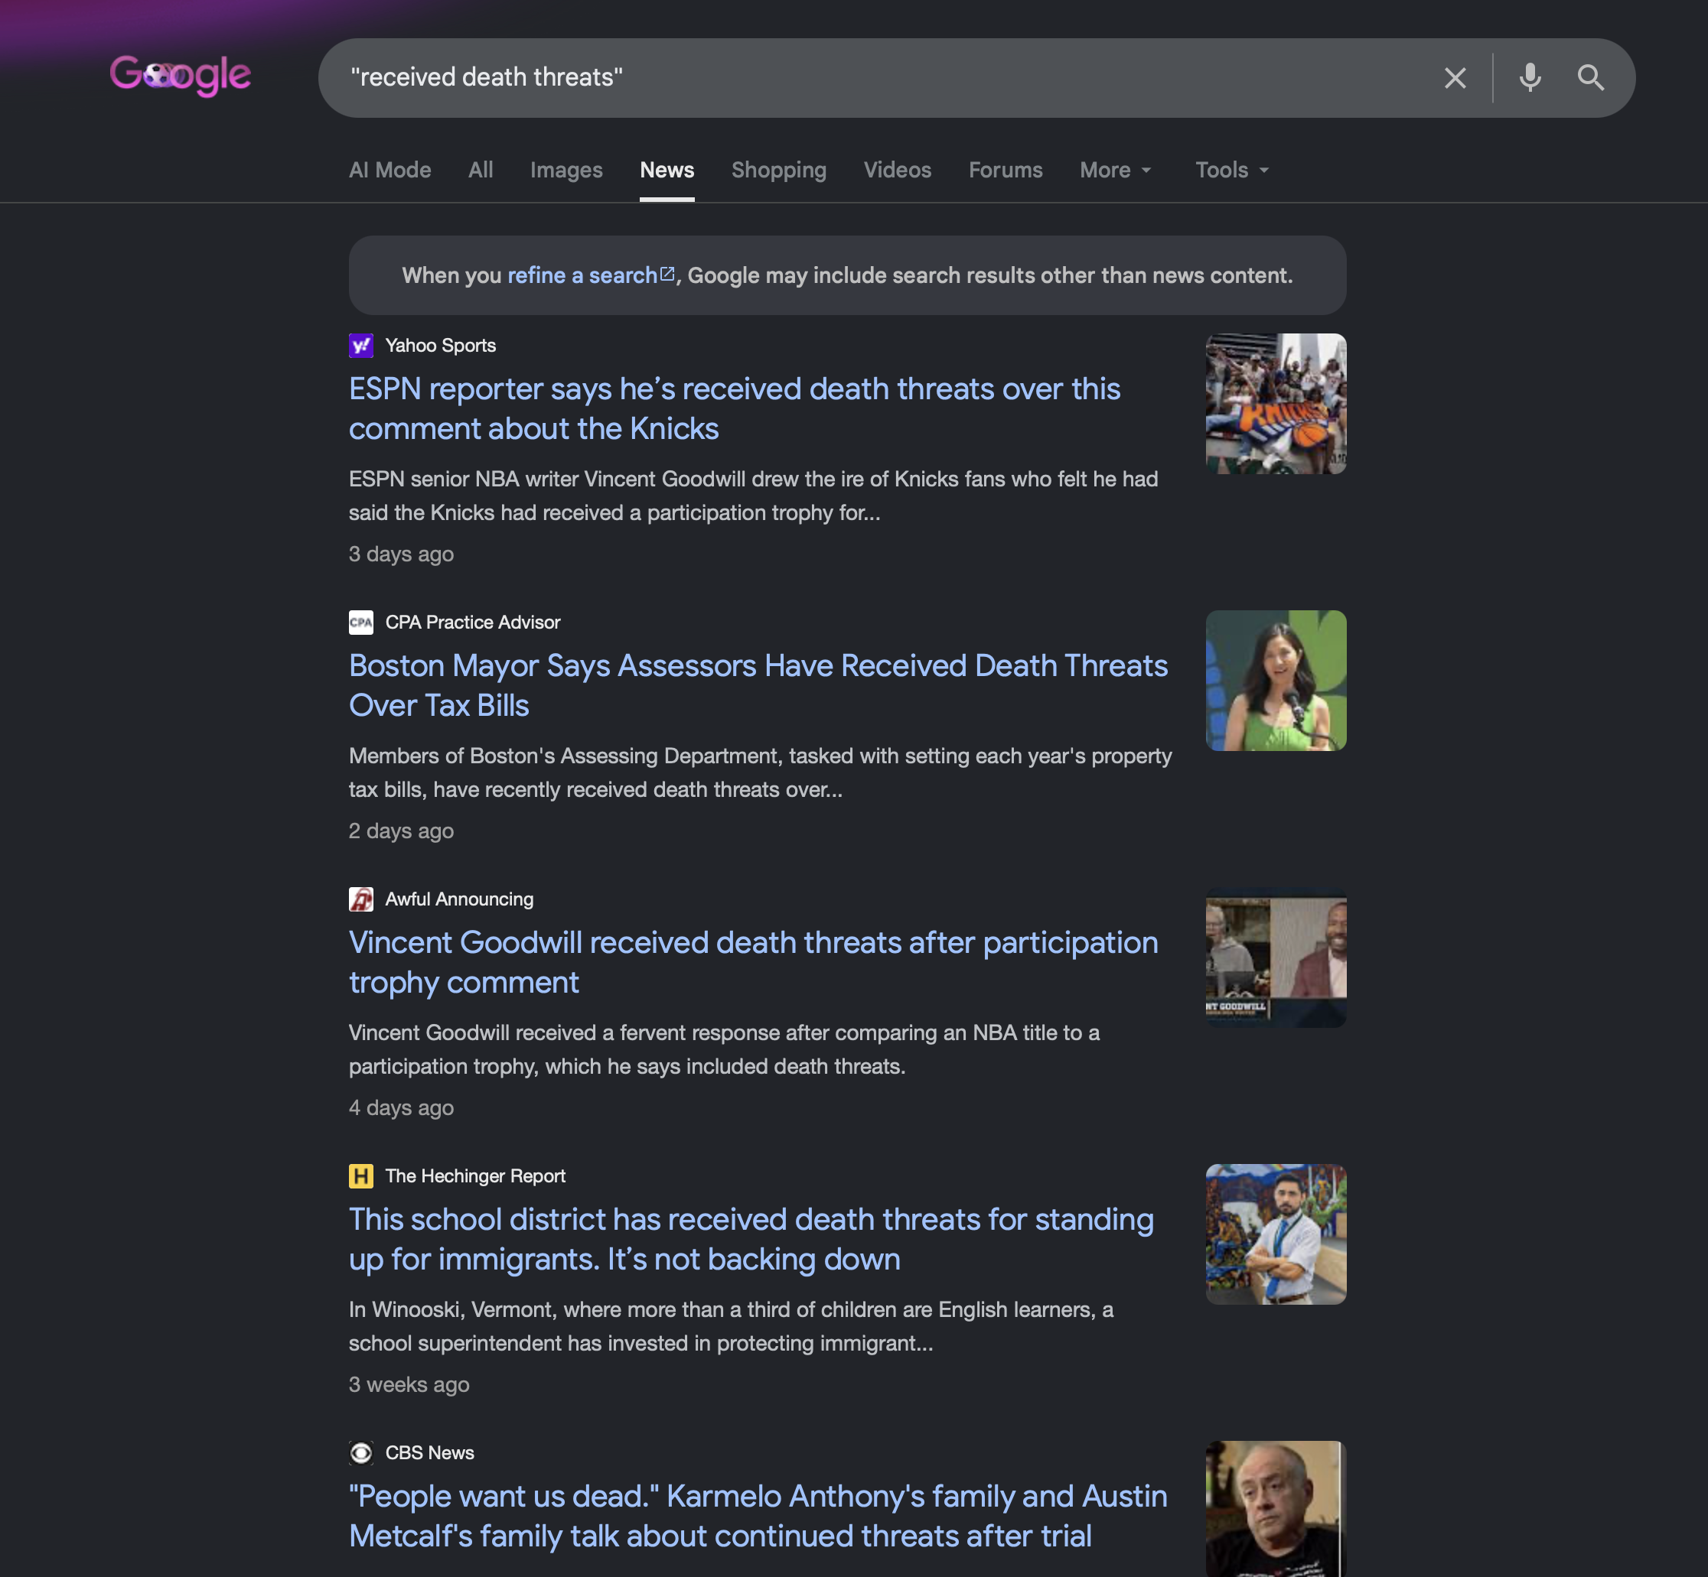
Task: Click the "2 days ago" timestamp
Action: [x=402, y=831]
